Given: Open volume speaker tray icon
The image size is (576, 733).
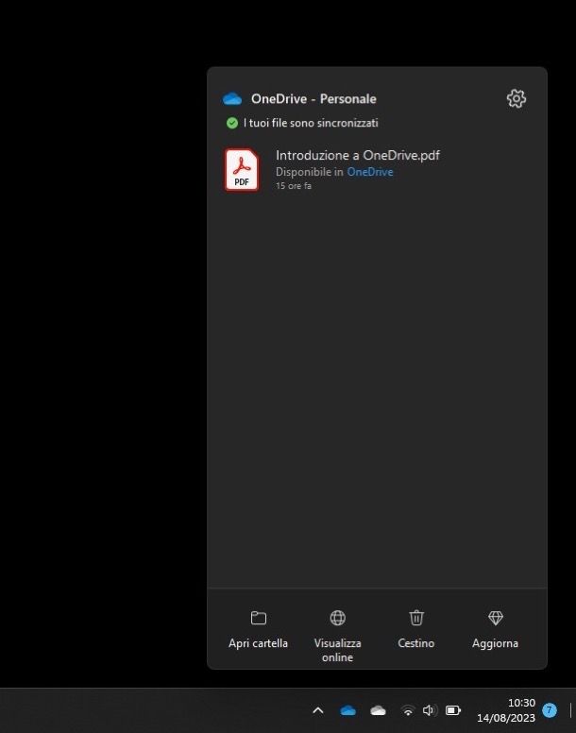Looking at the screenshot, I should coord(429,710).
